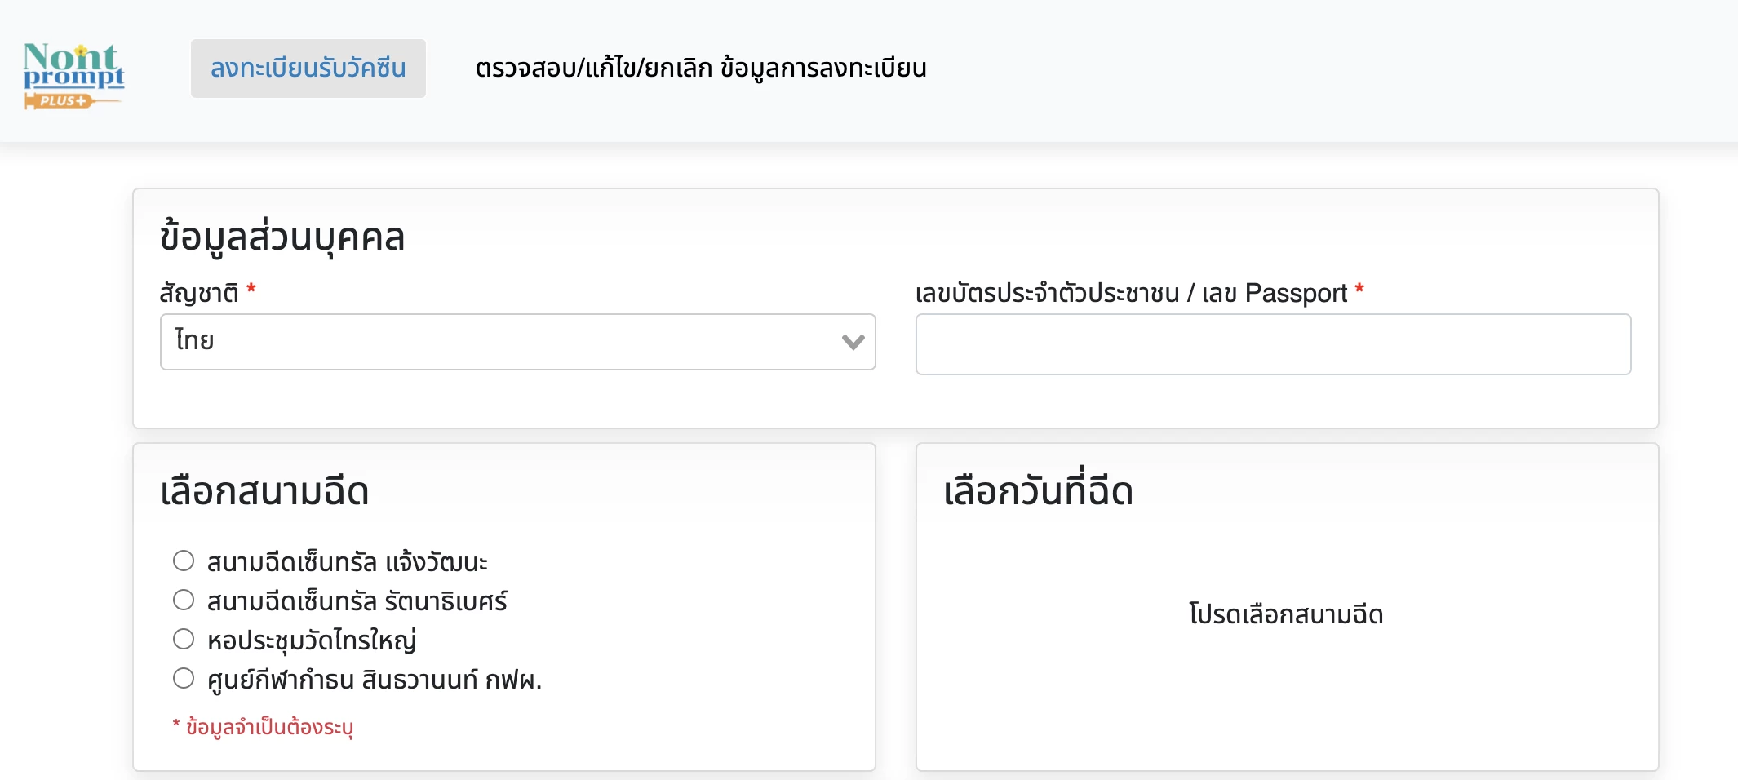Click the red ข้อมูลจำเป็นต้องระบุ note

click(x=263, y=726)
